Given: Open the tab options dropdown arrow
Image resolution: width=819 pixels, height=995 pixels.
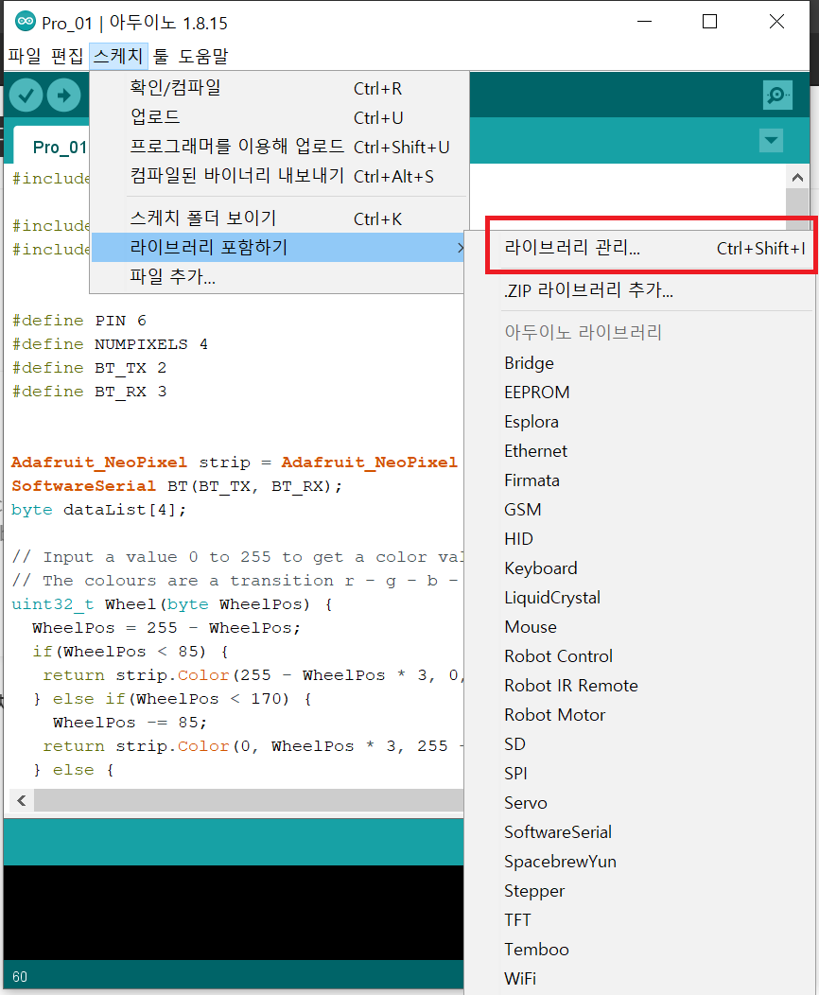Looking at the screenshot, I should 771,140.
